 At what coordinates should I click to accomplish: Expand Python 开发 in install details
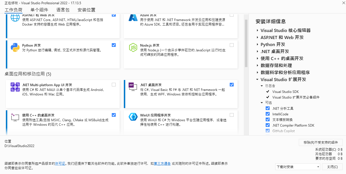(258, 44)
